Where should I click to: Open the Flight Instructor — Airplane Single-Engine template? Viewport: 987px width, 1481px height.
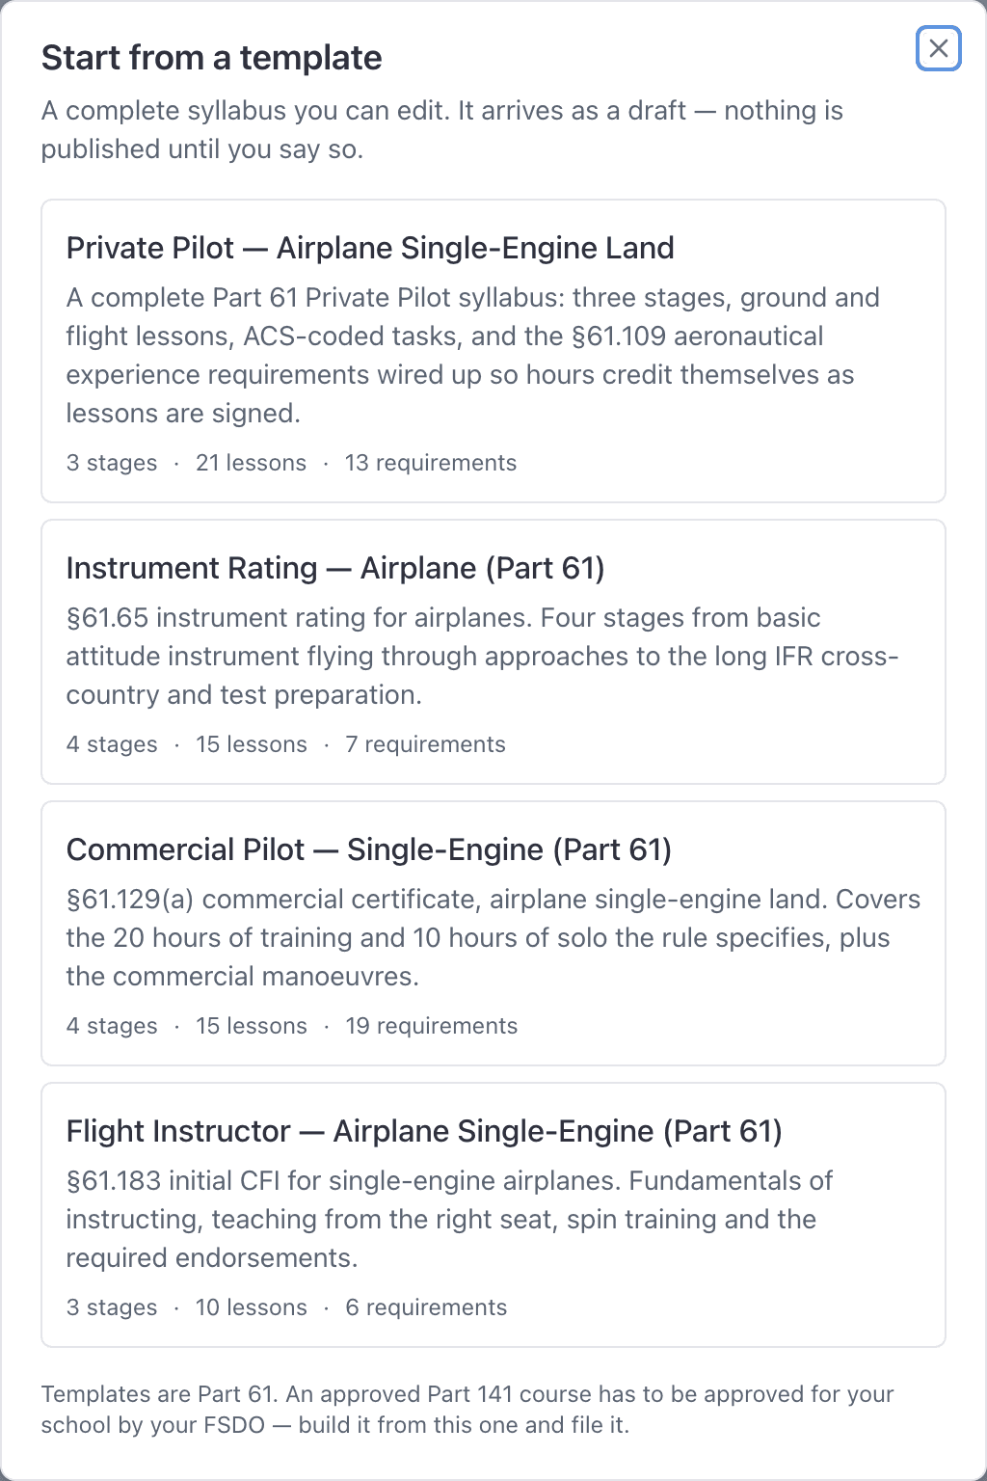[x=493, y=1215]
